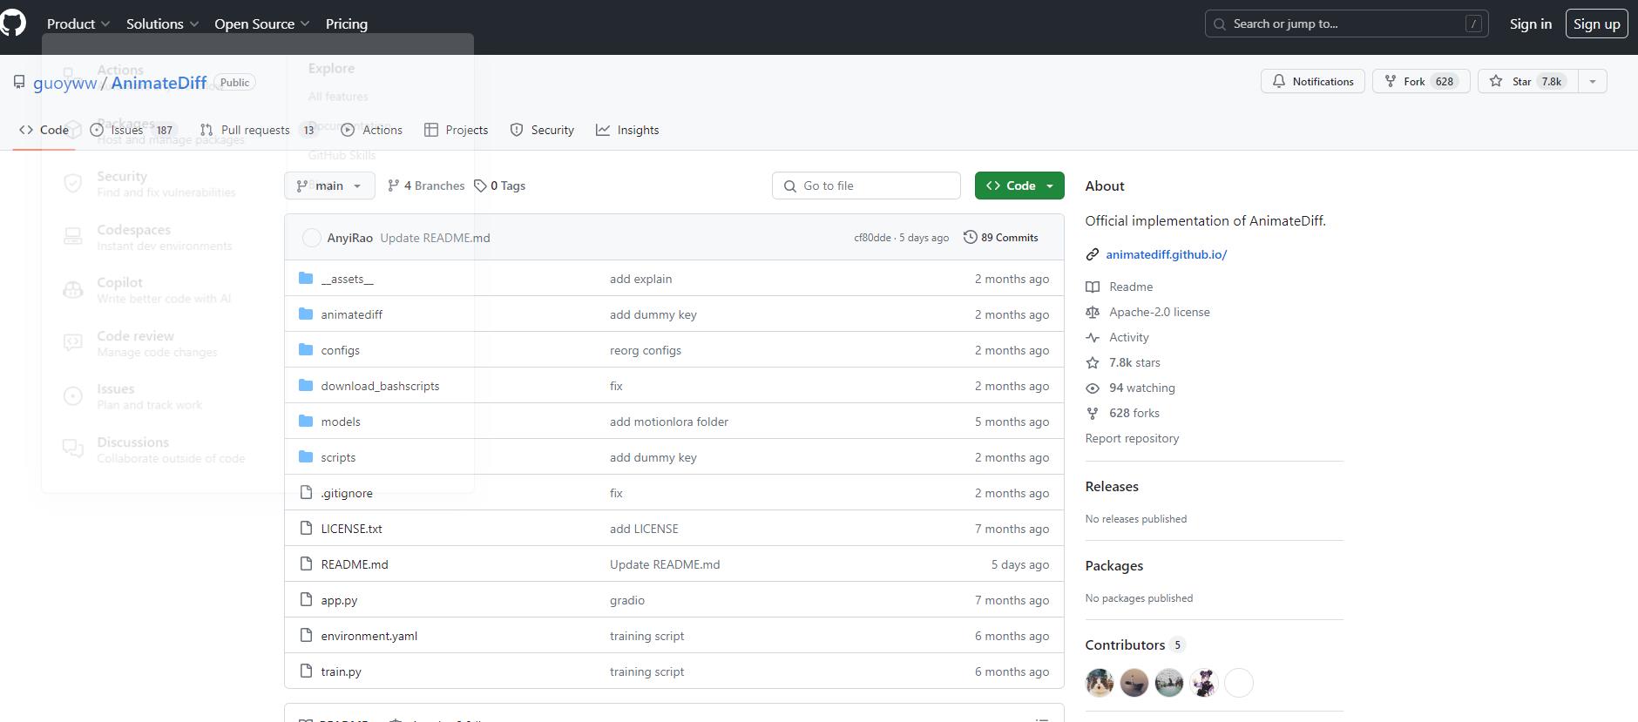
Task: Switch to the Projects tab
Action: [x=456, y=130]
